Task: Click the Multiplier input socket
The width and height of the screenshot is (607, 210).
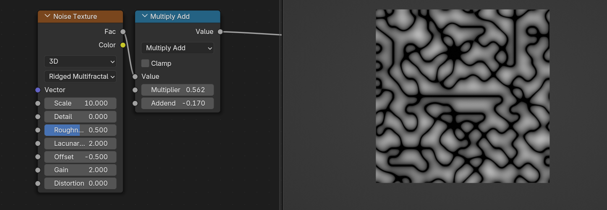Action: 135,90
